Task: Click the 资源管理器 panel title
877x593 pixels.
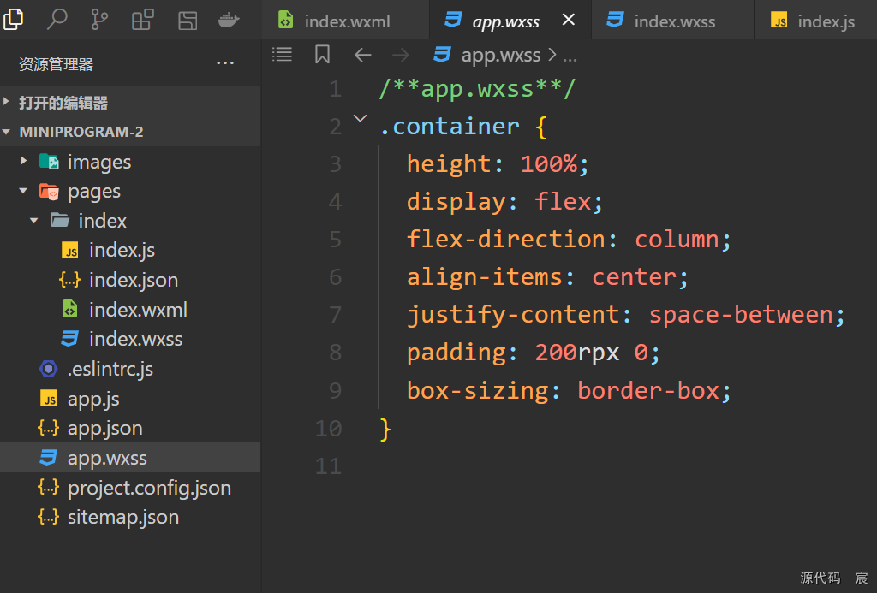Action: tap(56, 64)
